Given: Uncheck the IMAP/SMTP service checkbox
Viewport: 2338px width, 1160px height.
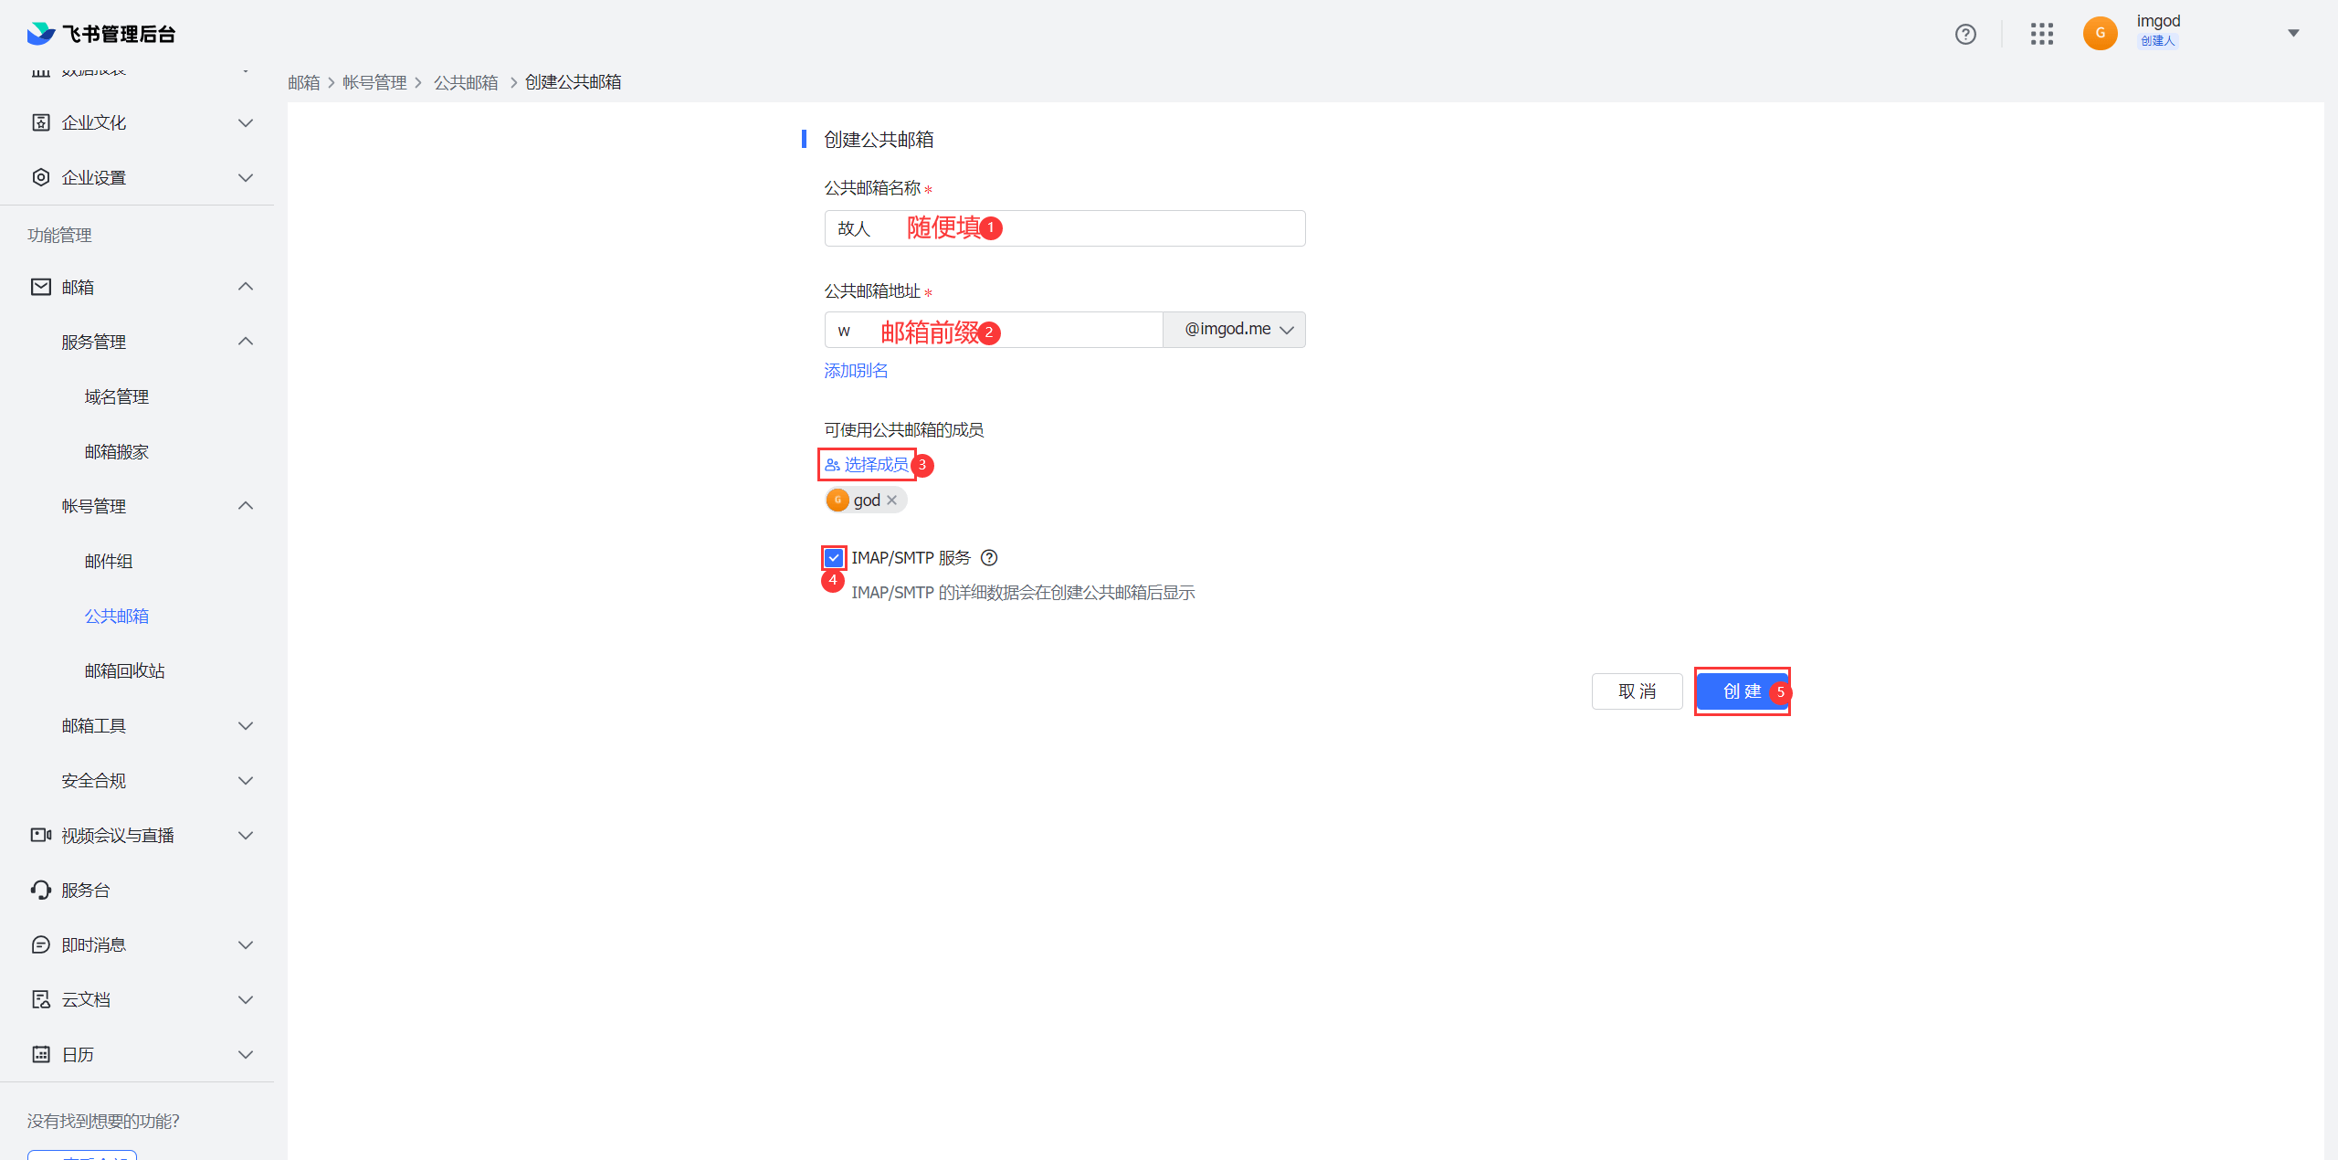Looking at the screenshot, I should [834, 558].
